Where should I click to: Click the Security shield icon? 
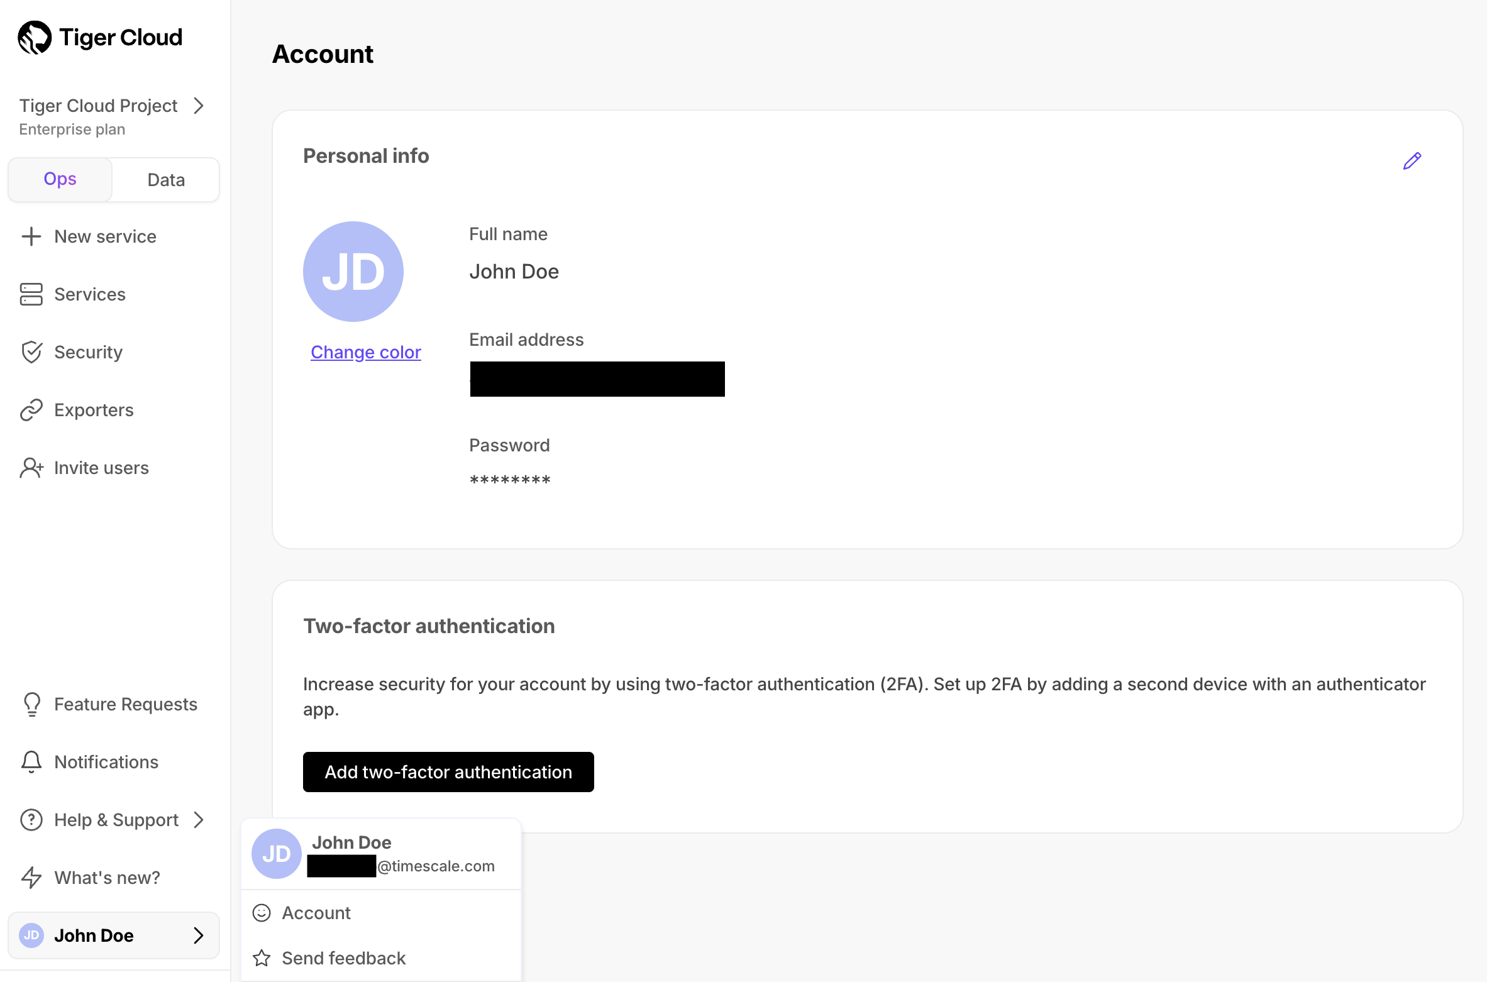point(31,352)
